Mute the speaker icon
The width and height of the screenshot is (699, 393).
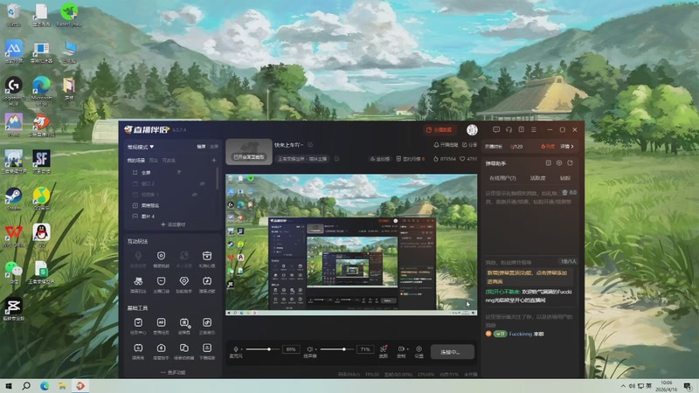[x=309, y=349]
